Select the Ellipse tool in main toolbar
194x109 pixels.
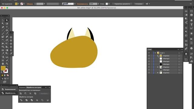(x=7, y=30)
